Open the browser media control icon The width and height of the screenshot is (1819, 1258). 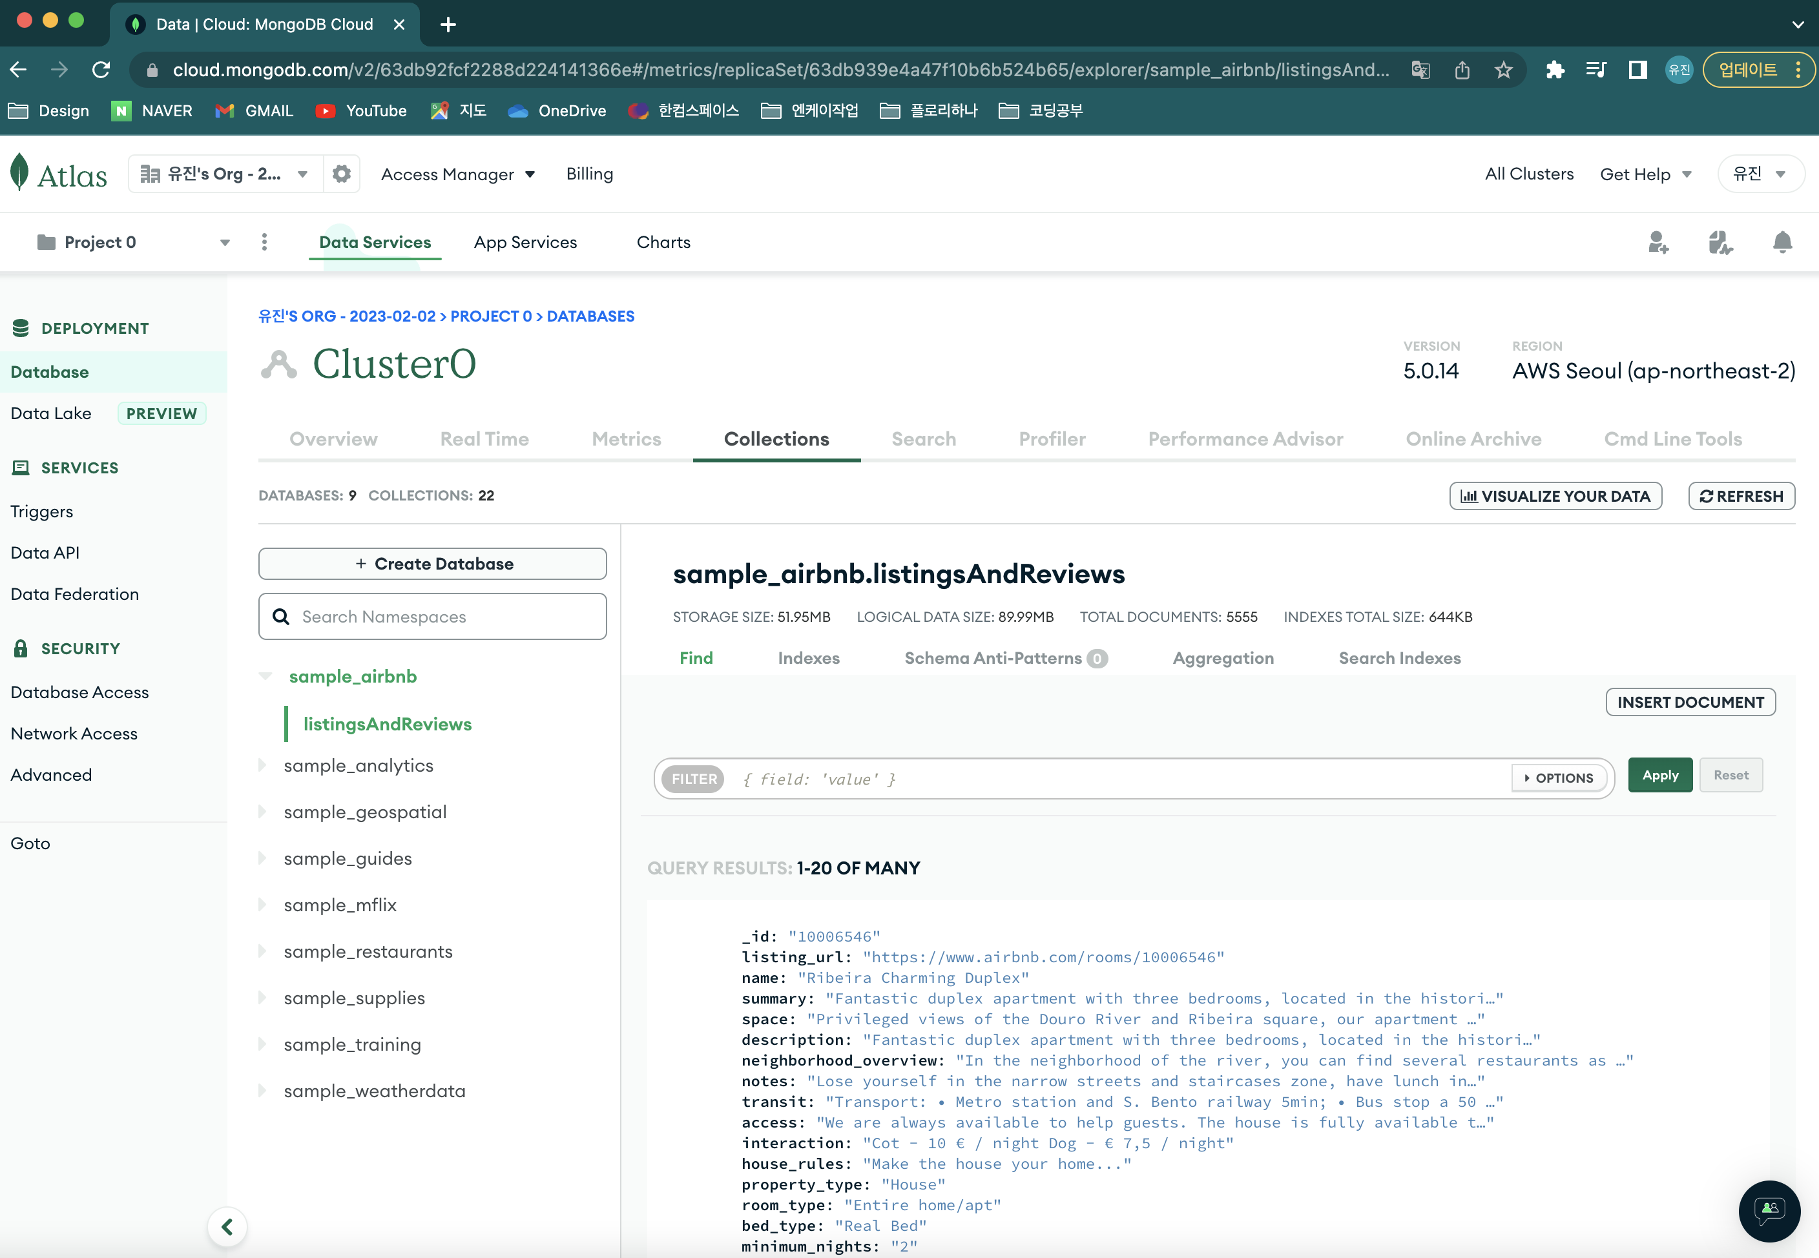click(x=1596, y=69)
